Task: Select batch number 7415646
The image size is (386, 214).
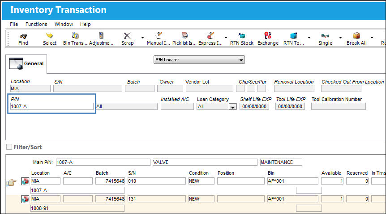Action: click(110, 181)
